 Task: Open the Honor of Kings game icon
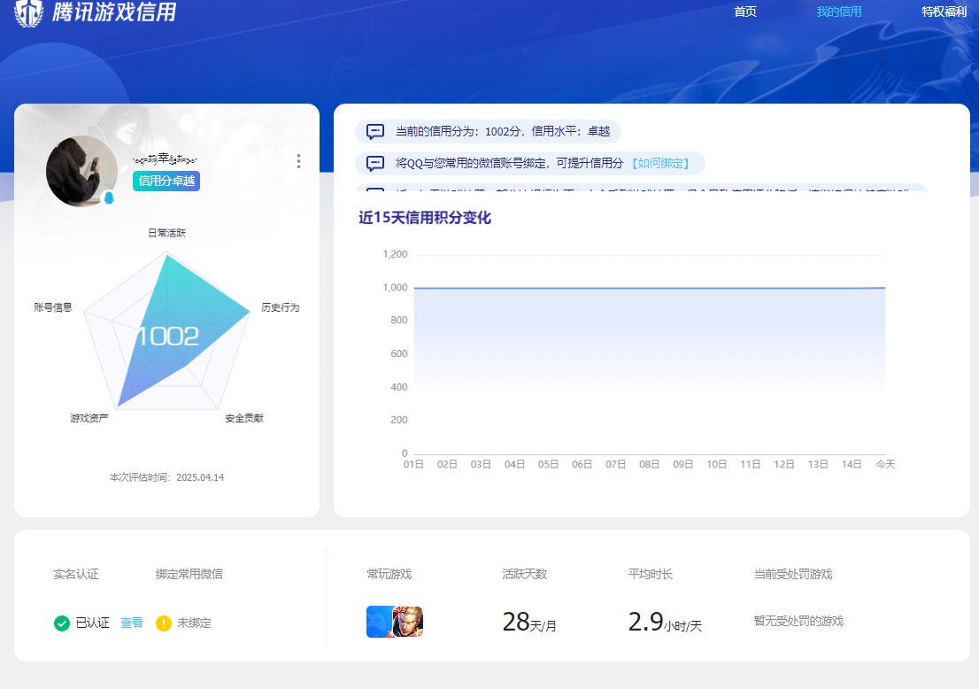click(408, 622)
